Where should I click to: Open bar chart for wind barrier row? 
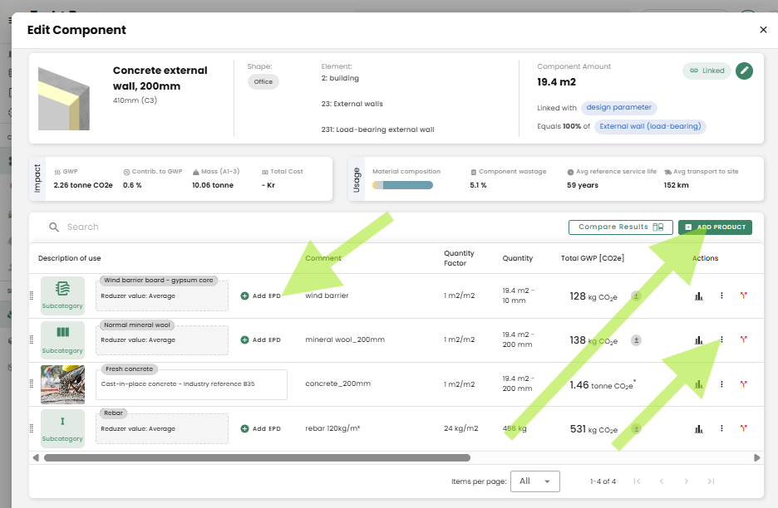click(698, 295)
